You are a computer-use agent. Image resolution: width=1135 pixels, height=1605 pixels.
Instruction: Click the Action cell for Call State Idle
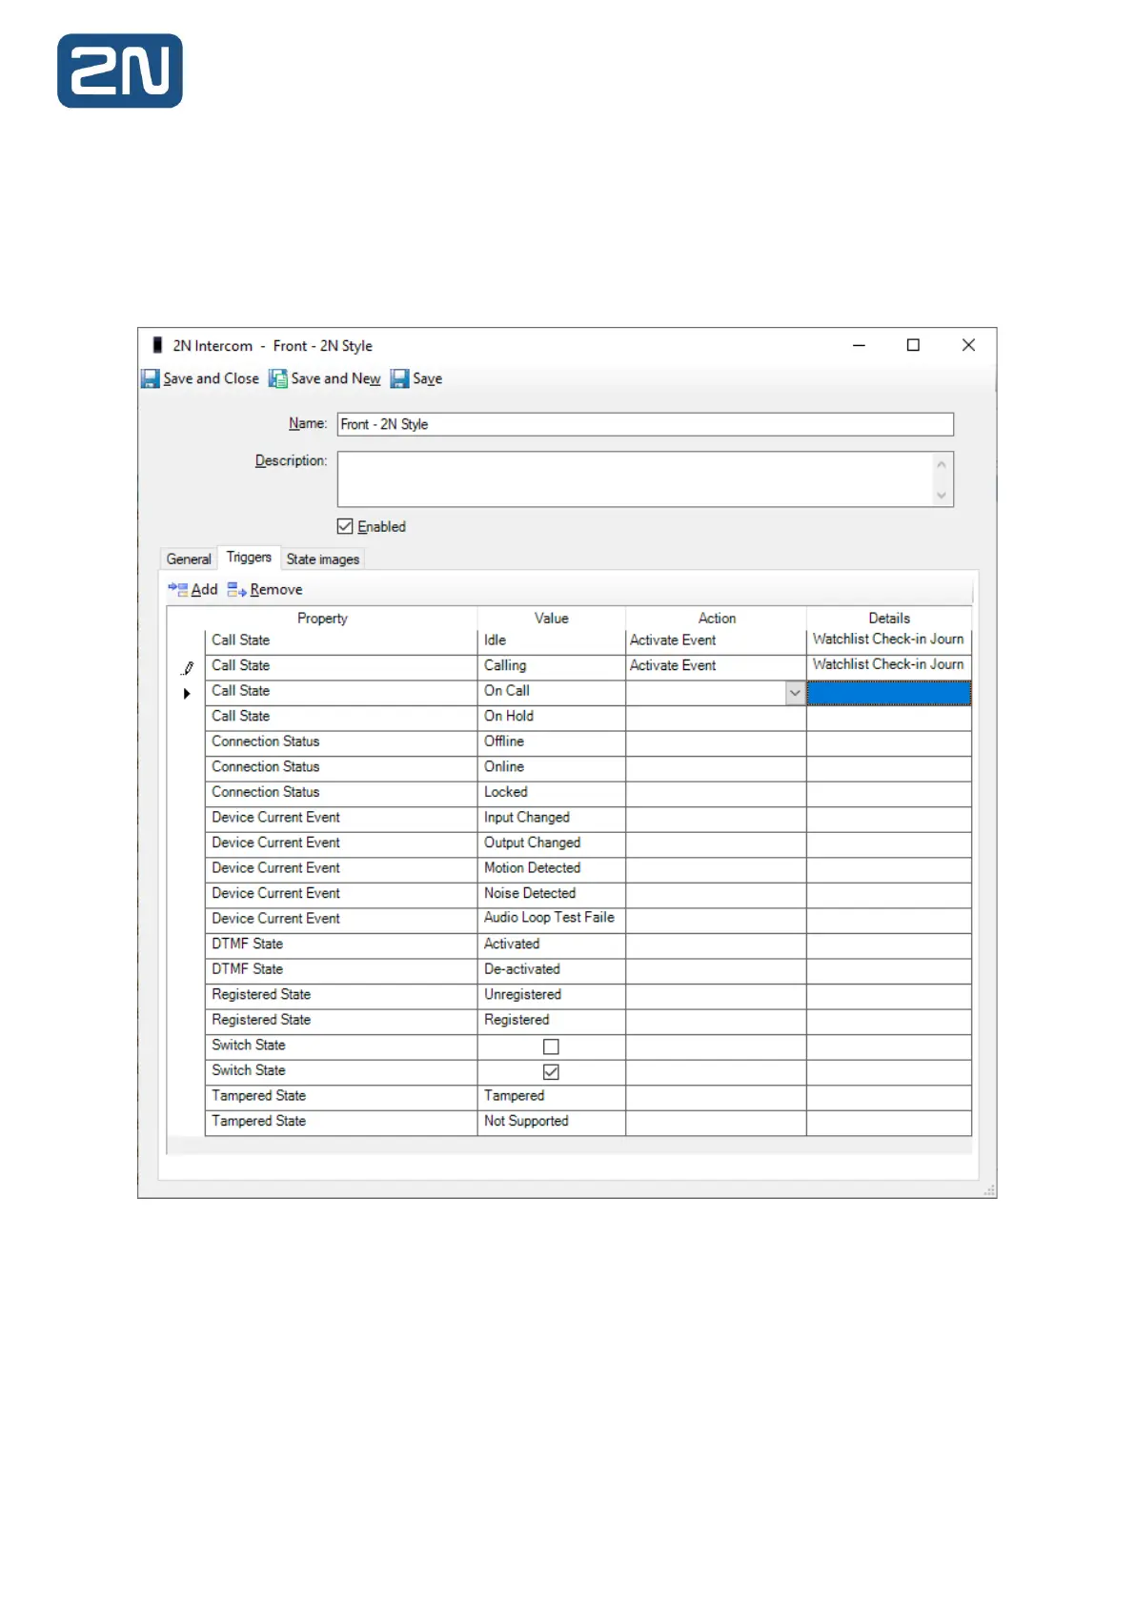[715, 640]
